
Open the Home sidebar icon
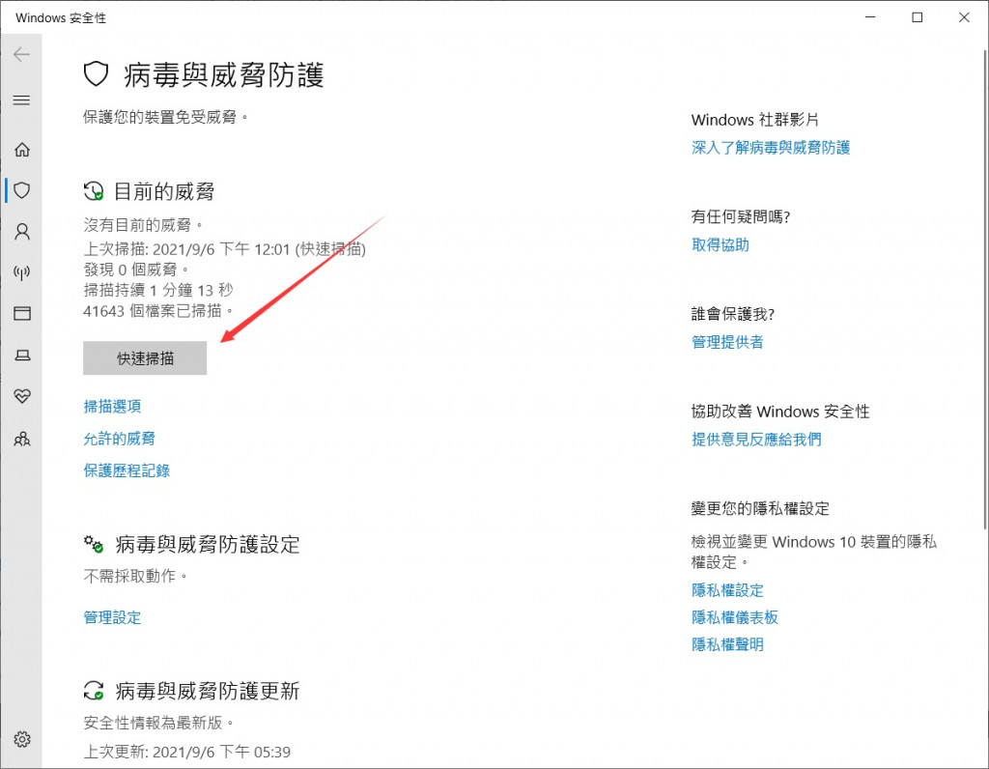point(22,150)
